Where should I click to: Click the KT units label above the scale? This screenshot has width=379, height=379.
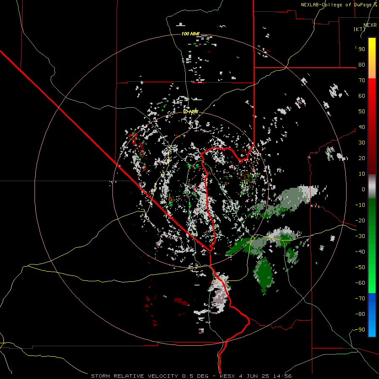tap(360, 29)
